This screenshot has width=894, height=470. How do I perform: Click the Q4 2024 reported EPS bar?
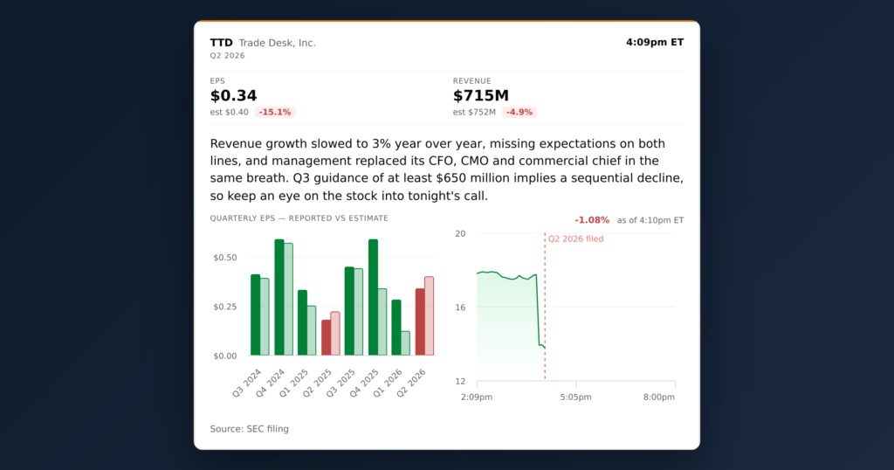(x=279, y=297)
